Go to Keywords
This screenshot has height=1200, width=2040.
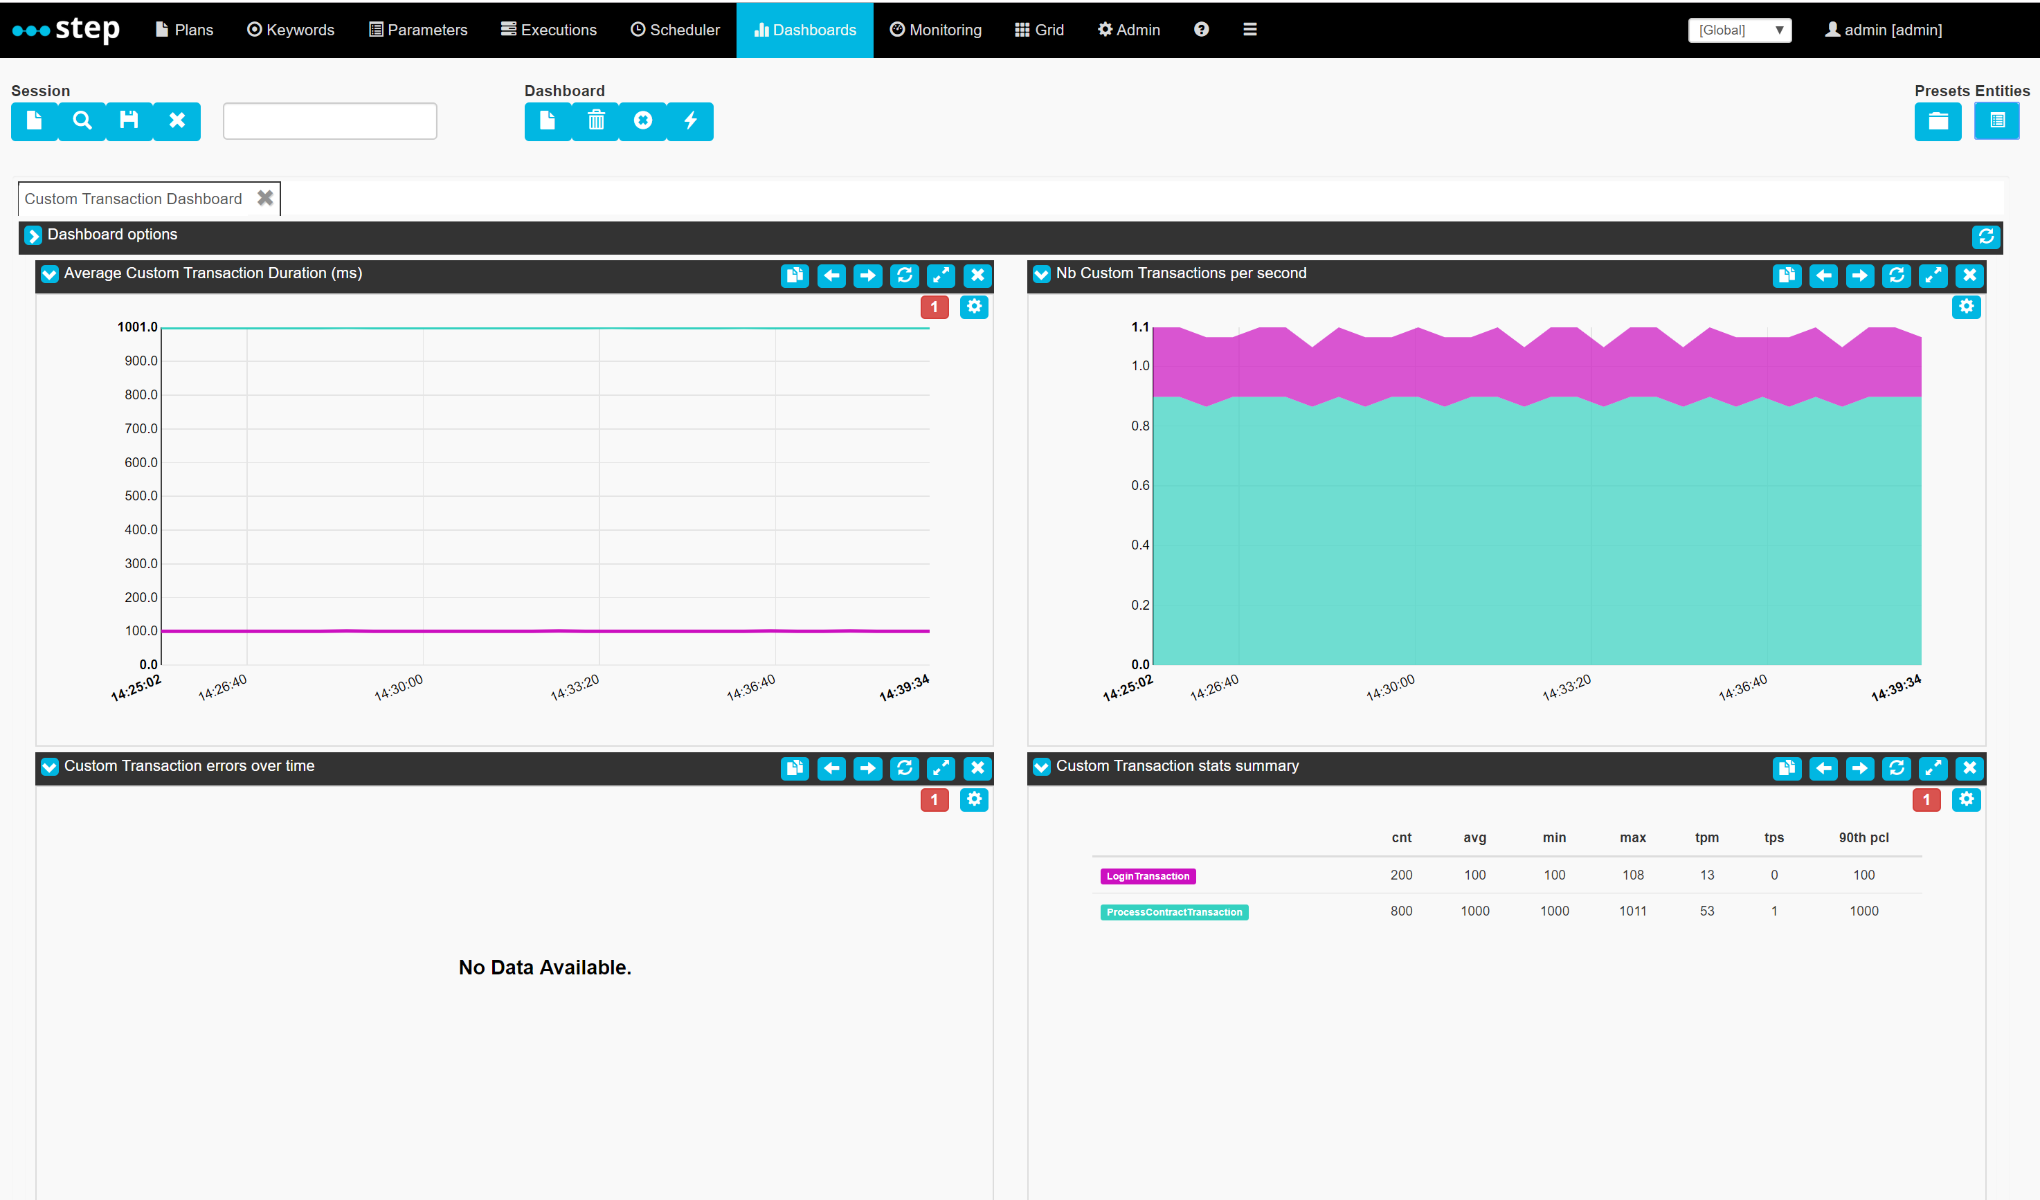tap(291, 30)
